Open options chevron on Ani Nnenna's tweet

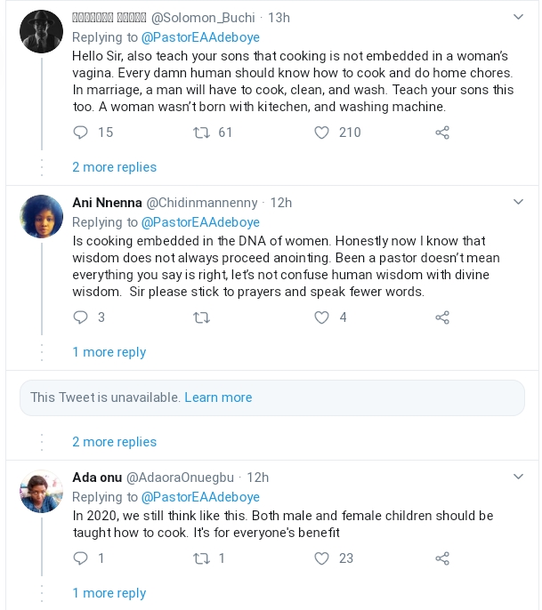point(519,203)
